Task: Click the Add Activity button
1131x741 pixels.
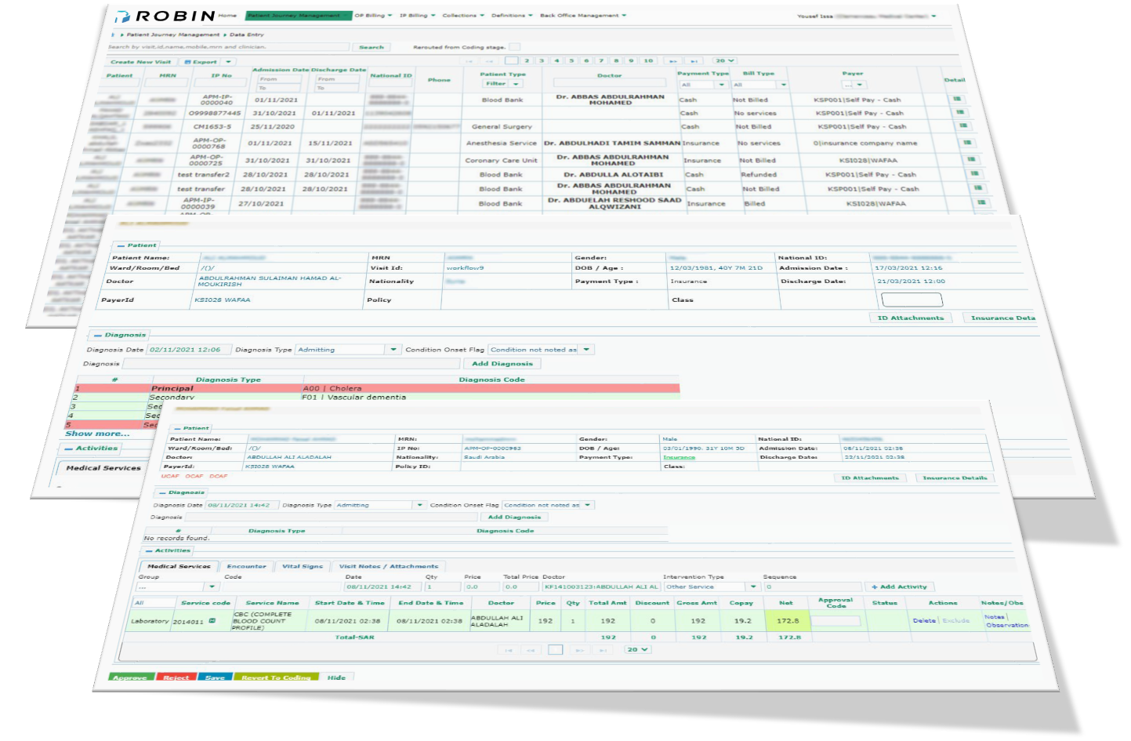Action: 900,587
